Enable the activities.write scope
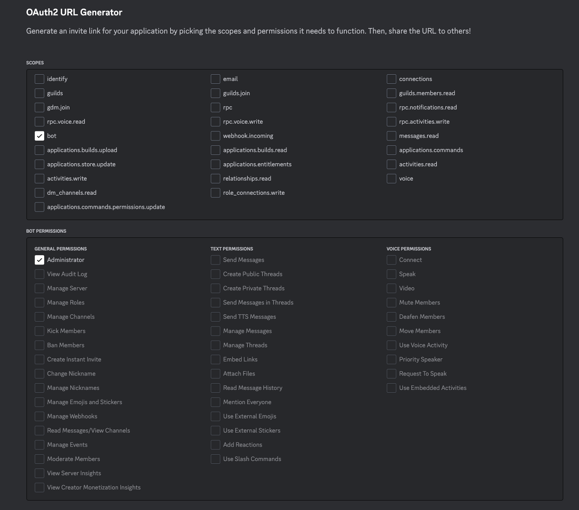 pos(39,178)
